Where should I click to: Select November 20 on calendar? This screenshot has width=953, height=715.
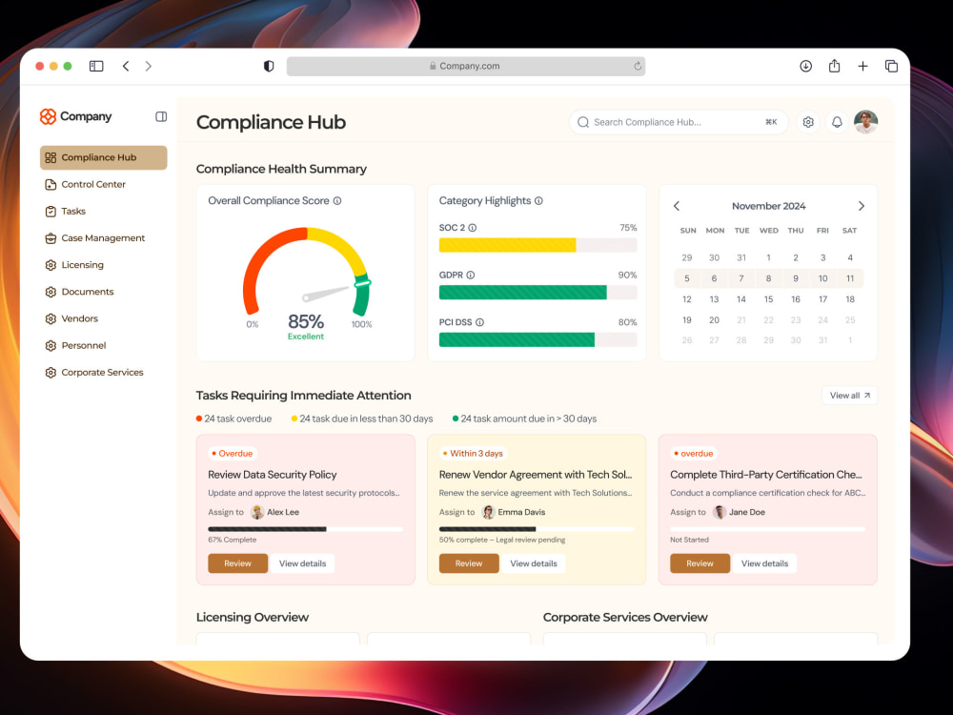(714, 319)
